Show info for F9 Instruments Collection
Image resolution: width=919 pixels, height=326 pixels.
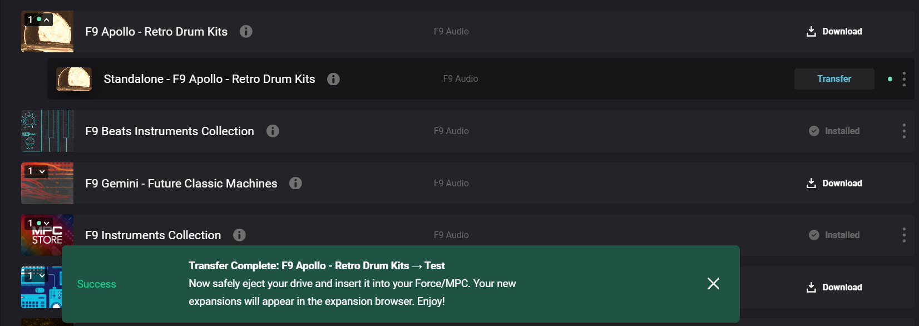point(239,235)
